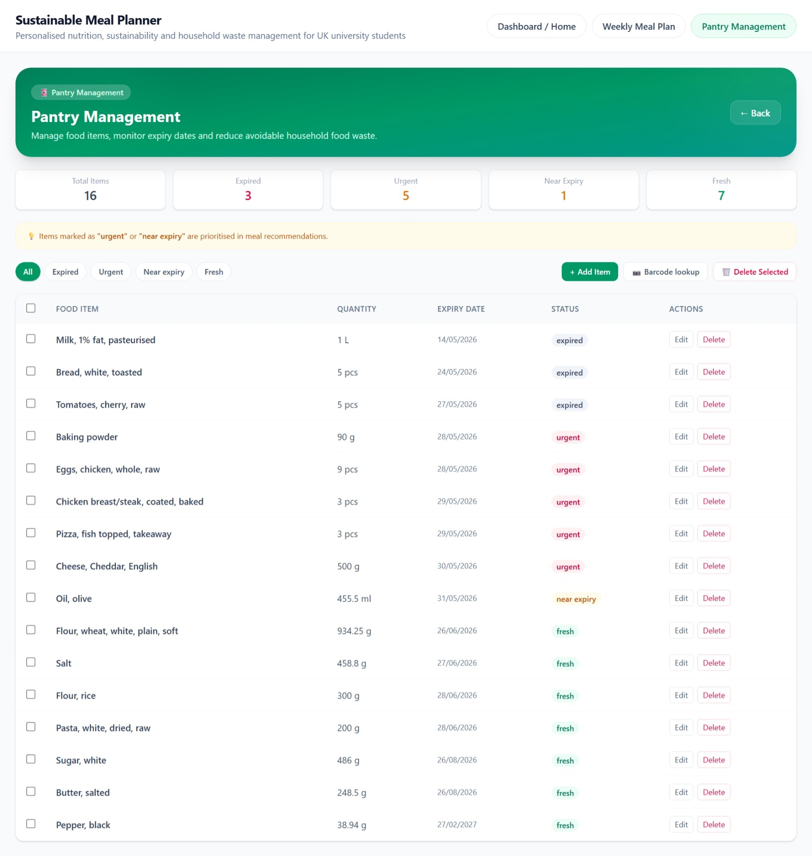Click the near expiry status badge for Oil, olive
Viewport: 812px width, 856px height.
(x=576, y=599)
